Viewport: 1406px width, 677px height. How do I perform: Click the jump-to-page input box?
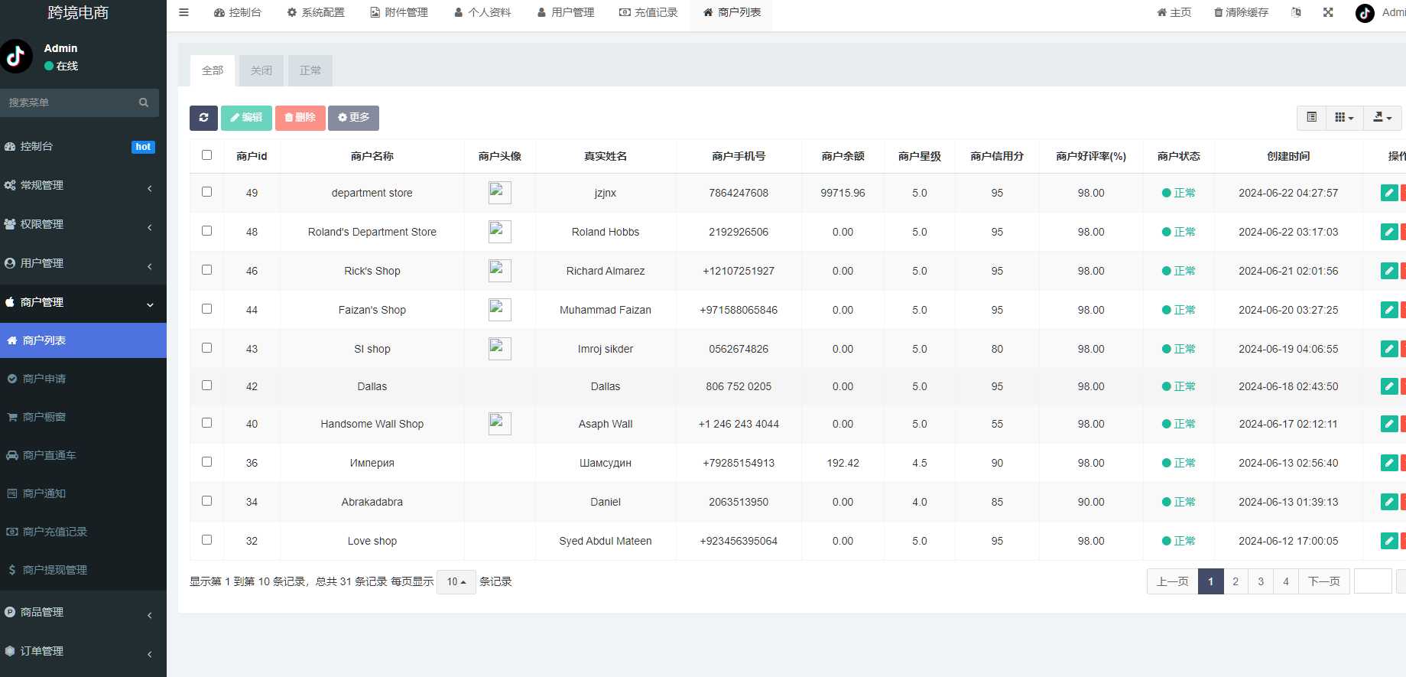1373,581
